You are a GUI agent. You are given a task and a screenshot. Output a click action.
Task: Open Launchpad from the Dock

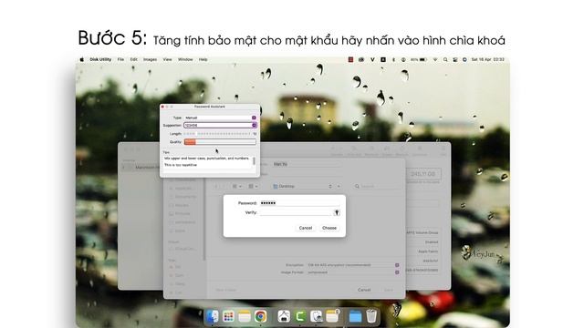[x=228, y=316]
